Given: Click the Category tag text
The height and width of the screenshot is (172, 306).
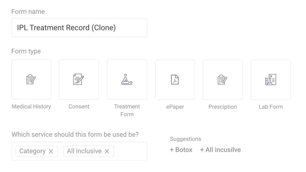Looking at the screenshot, I should click(32, 151).
